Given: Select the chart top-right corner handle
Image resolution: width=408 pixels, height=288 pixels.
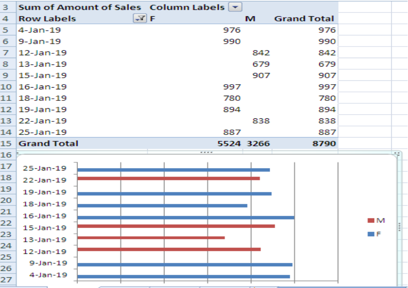Looking at the screenshot, I should point(397,154).
